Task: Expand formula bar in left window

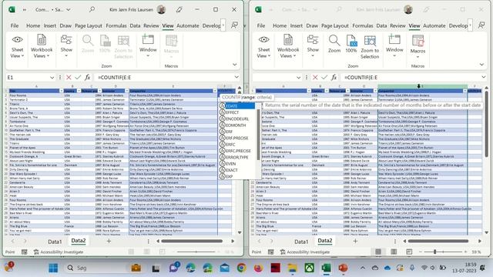Action: coord(236,77)
